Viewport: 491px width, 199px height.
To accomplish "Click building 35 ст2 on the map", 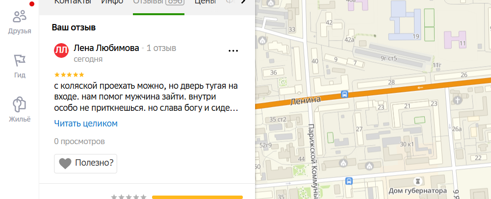I will pos(278,119).
